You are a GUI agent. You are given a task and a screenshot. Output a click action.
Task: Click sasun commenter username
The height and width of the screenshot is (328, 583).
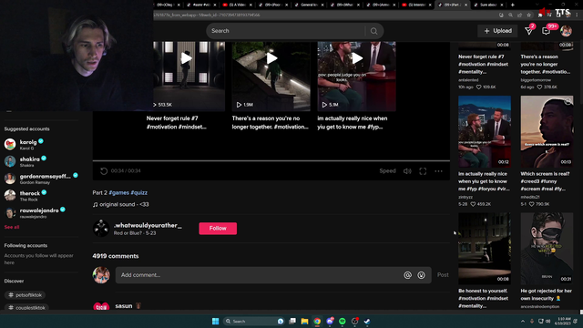point(124,306)
